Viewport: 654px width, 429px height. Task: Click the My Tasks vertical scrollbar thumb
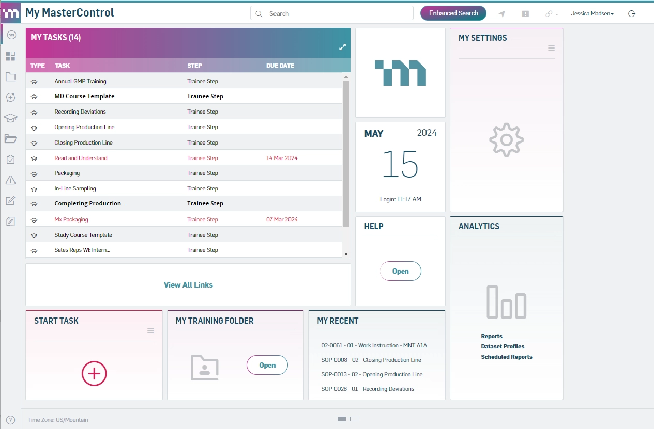(346, 153)
